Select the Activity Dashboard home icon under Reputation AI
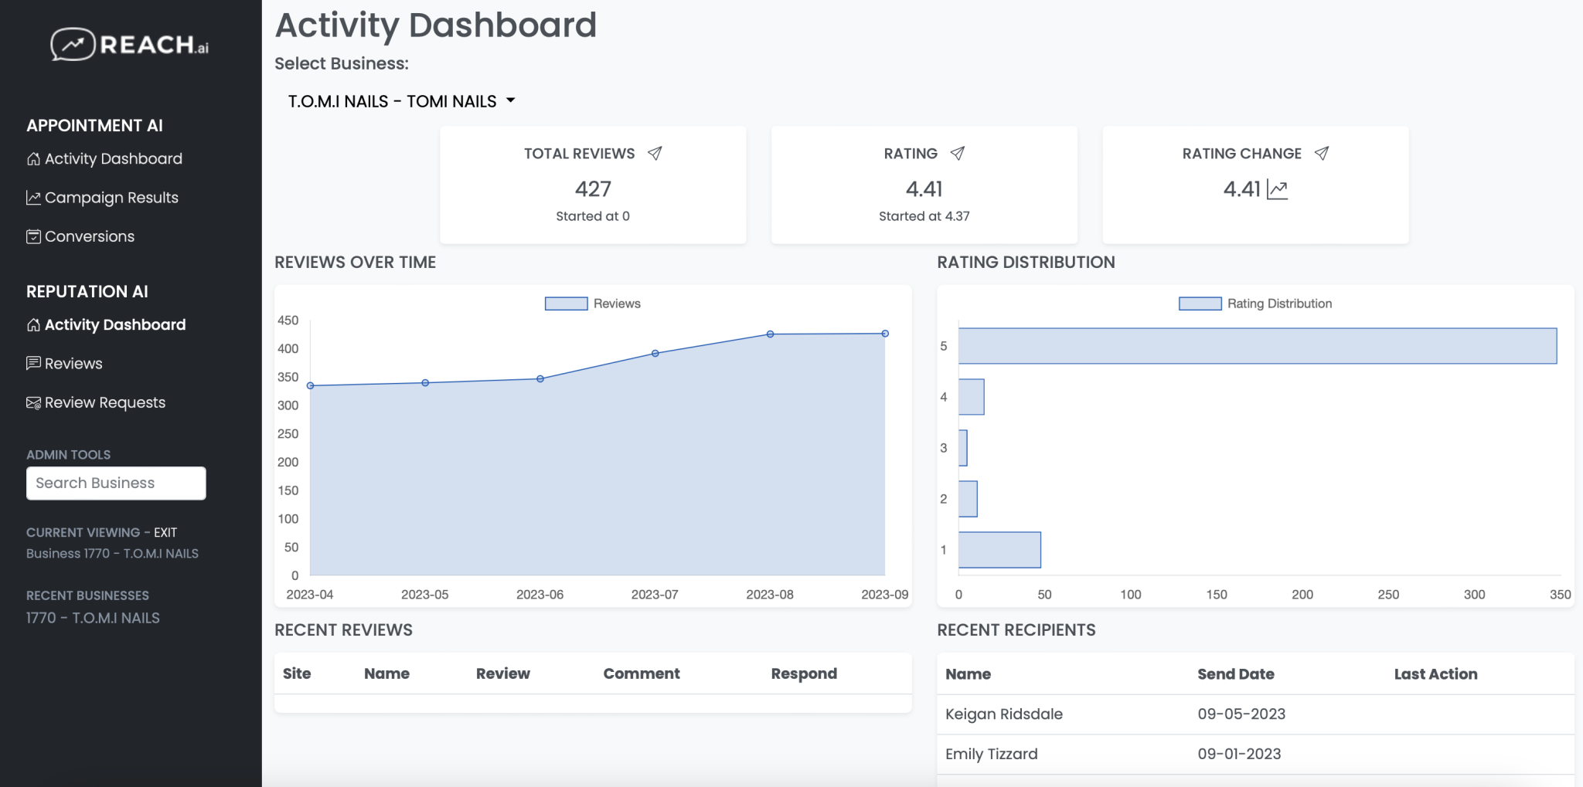Viewport: 1583px width, 787px height. click(32, 324)
